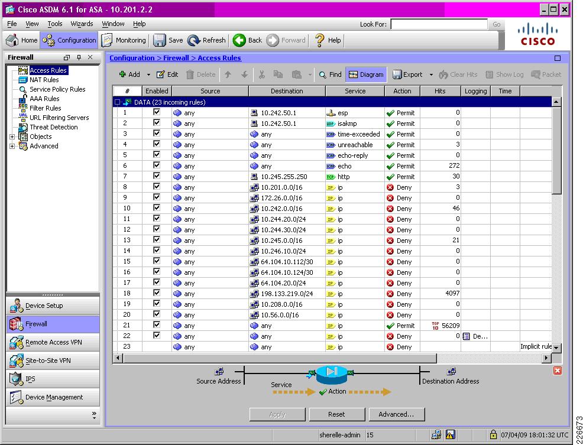Click the Look For search field
Screen dimensions: 583x445
pos(439,24)
